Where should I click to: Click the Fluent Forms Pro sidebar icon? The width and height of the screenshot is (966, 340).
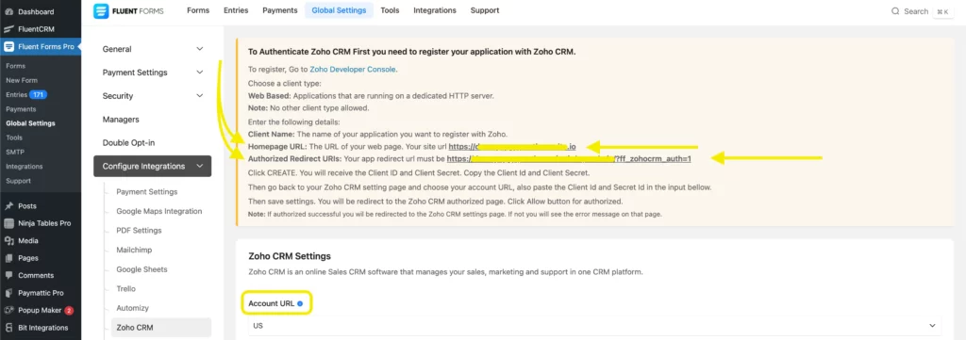coord(9,47)
